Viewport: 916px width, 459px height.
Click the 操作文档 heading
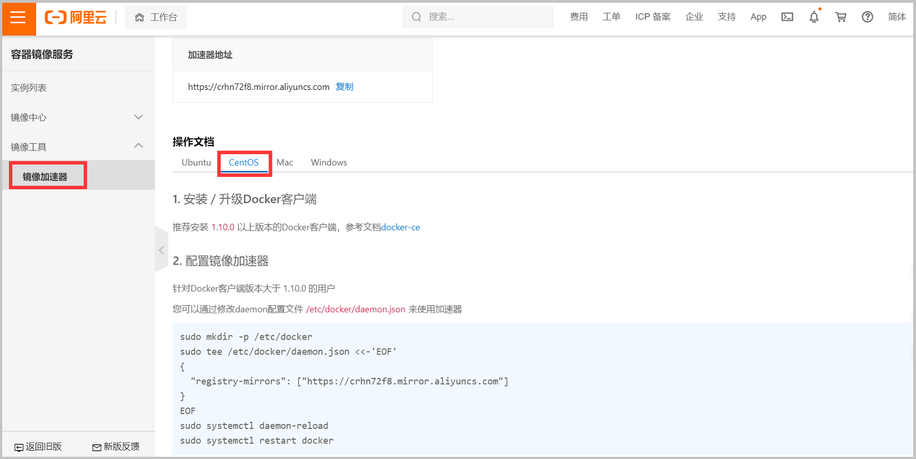coord(193,142)
